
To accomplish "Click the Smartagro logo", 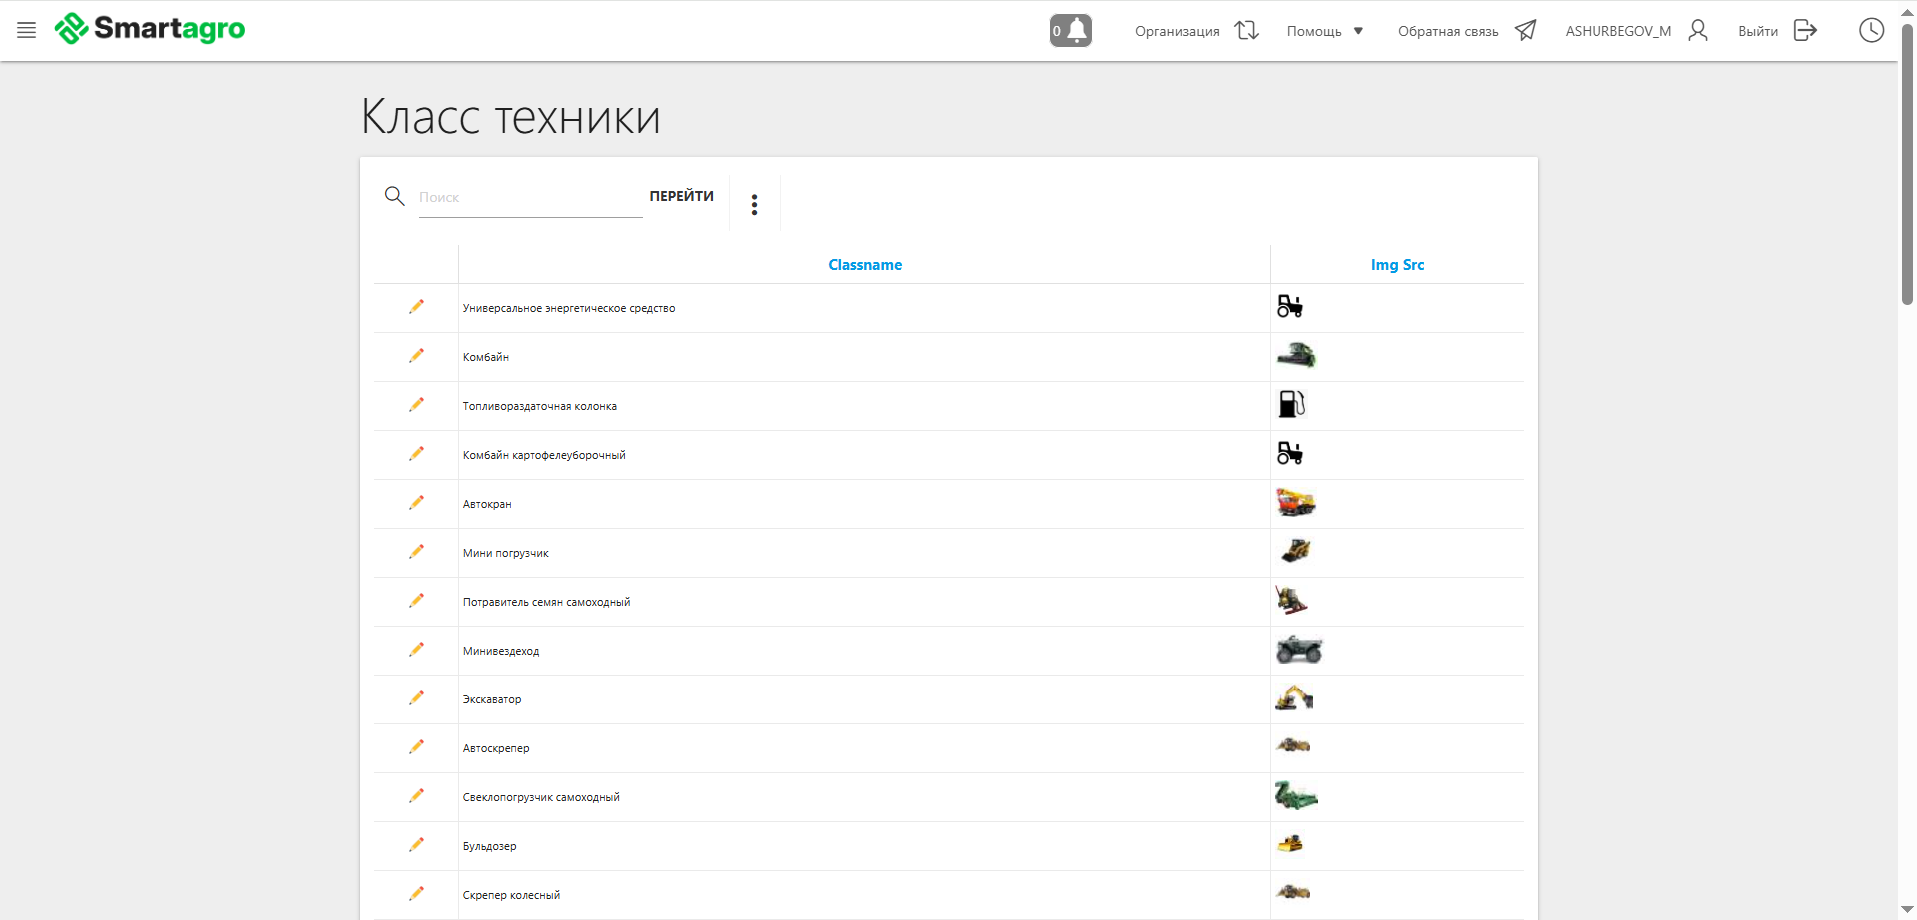I will tap(150, 29).
